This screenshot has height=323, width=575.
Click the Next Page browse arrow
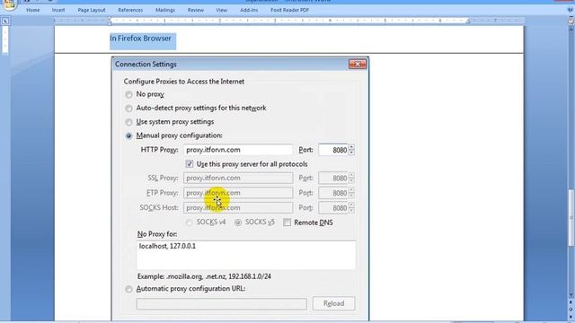point(571,316)
